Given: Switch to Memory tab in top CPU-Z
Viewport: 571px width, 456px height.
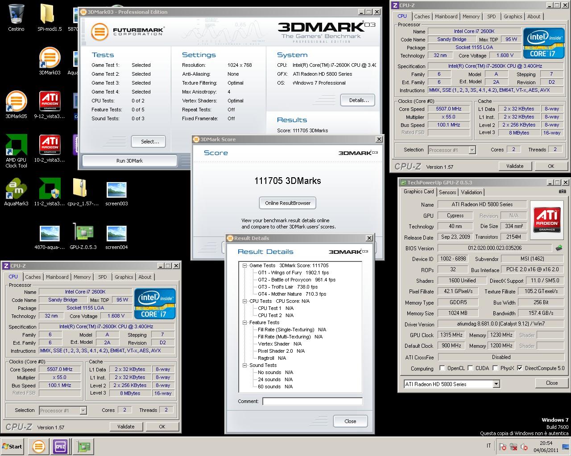Looking at the screenshot, I should point(471,16).
